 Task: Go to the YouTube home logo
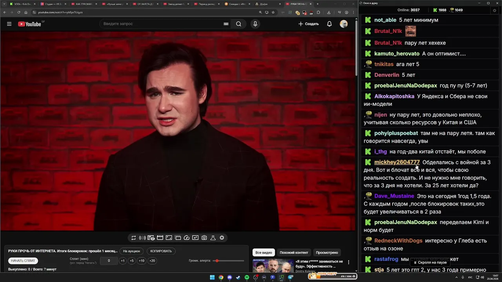pyautogui.click(x=29, y=24)
